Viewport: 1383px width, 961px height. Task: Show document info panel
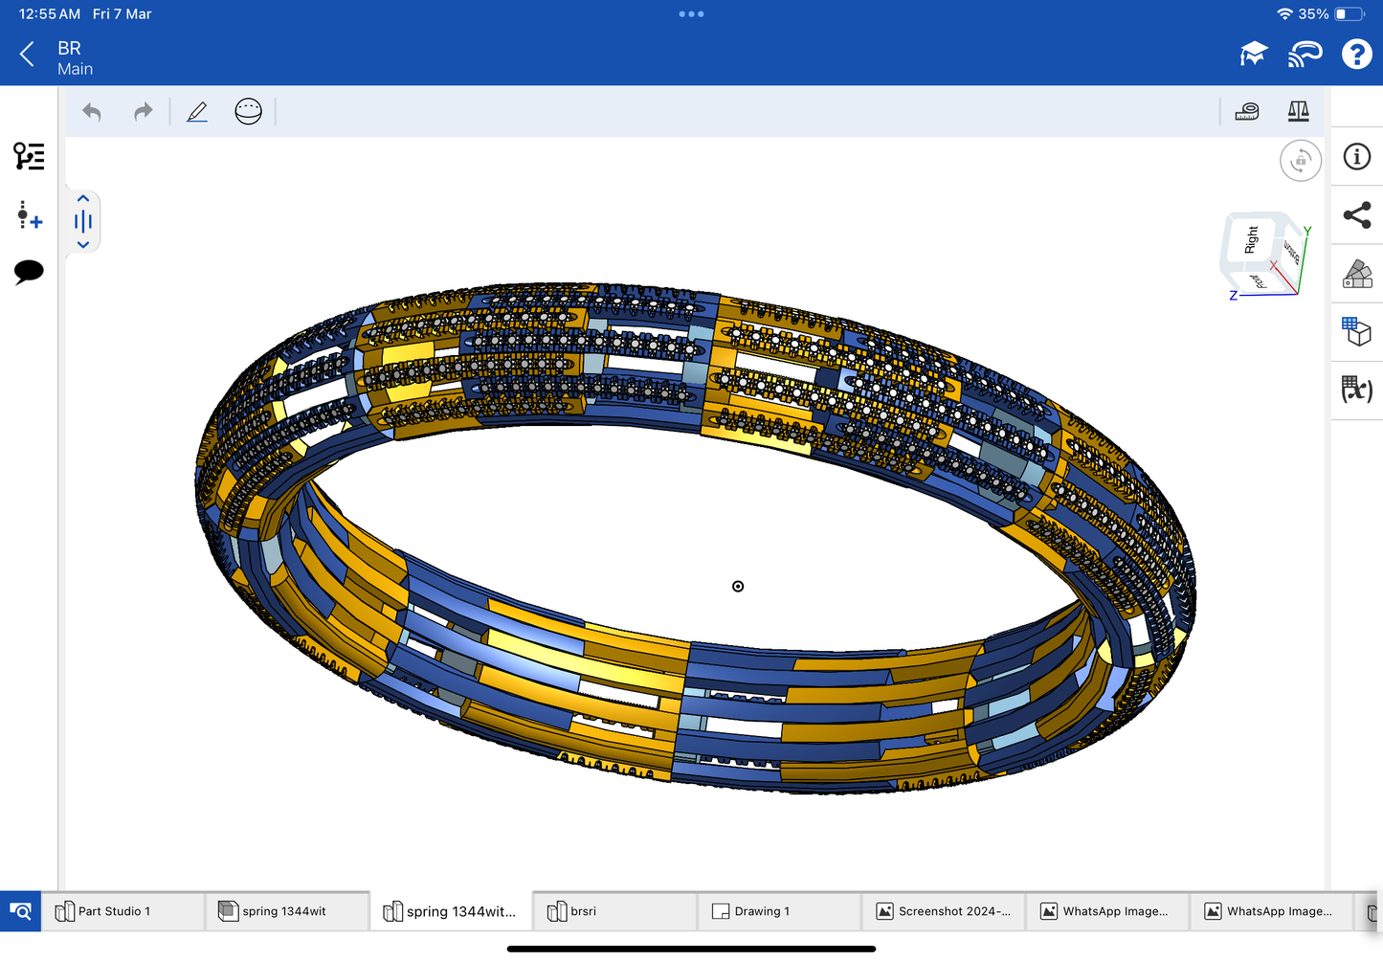click(1357, 157)
